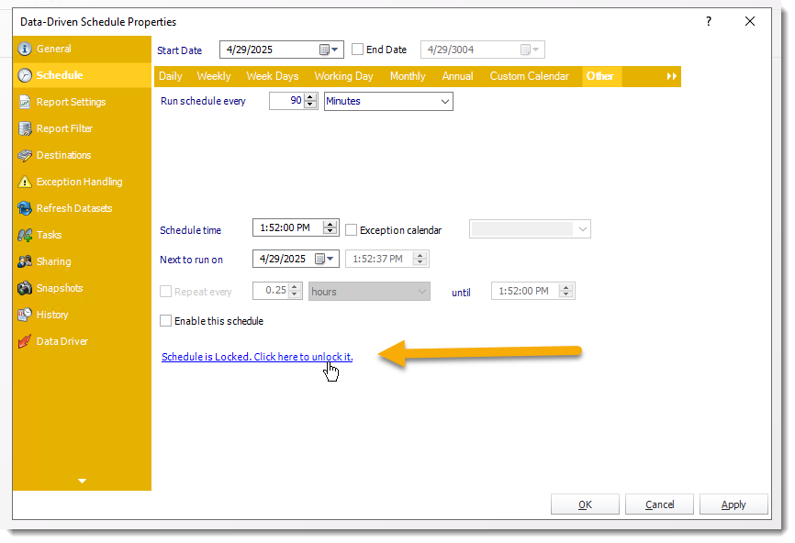795x543 pixels.
Task: Switch to the Daily tab
Action: pyautogui.click(x=171, y=76)
